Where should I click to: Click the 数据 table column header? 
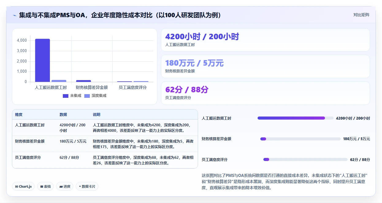point(63,115)
